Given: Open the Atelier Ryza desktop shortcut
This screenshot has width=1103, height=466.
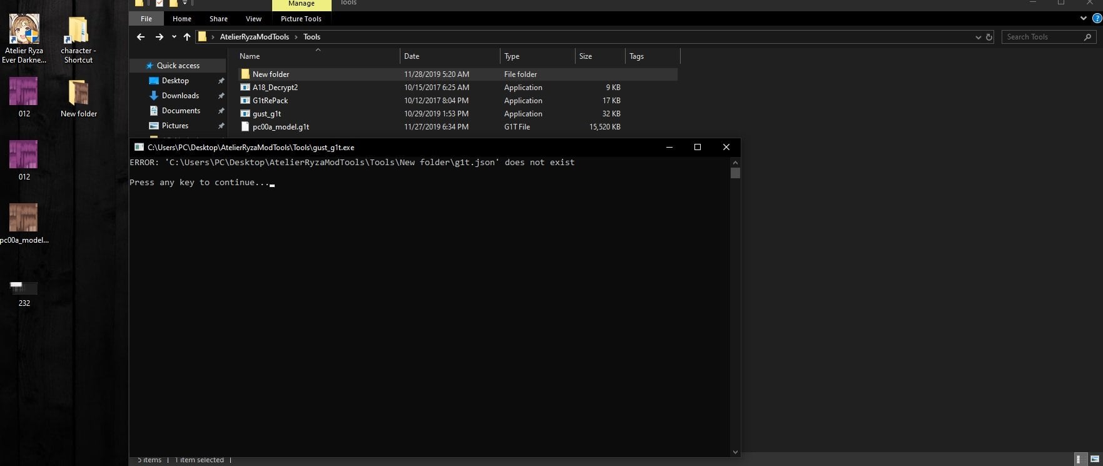Looking at the screenshot, I should pyautogui.click(x=24, y=39).
